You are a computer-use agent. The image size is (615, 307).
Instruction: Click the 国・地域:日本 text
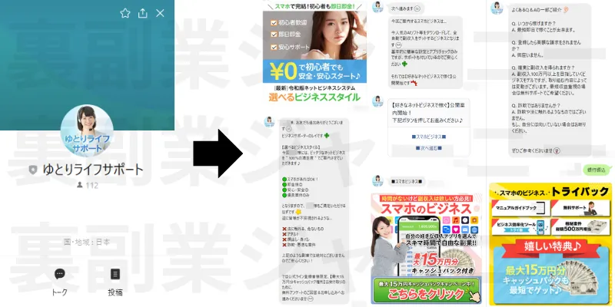click(x=87, y=242)
